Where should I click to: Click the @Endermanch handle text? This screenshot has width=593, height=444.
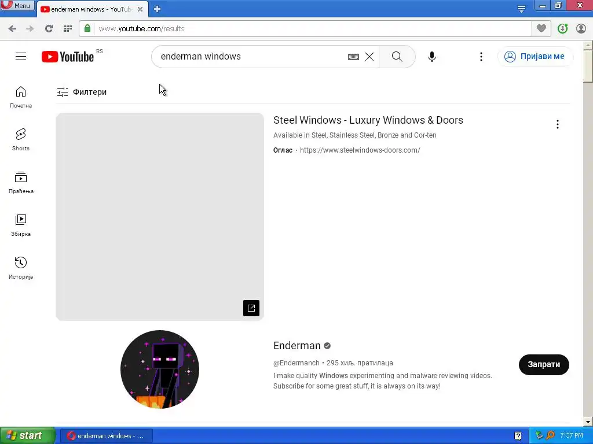296,363
